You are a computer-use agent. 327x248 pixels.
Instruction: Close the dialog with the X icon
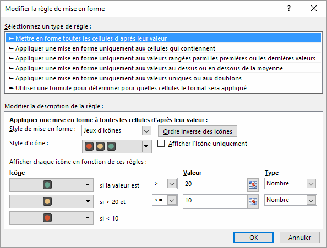point(314,9)
